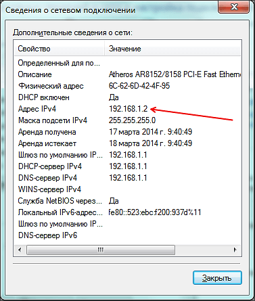Click the horizontal scrollbar thumb

tap(101, 250)
